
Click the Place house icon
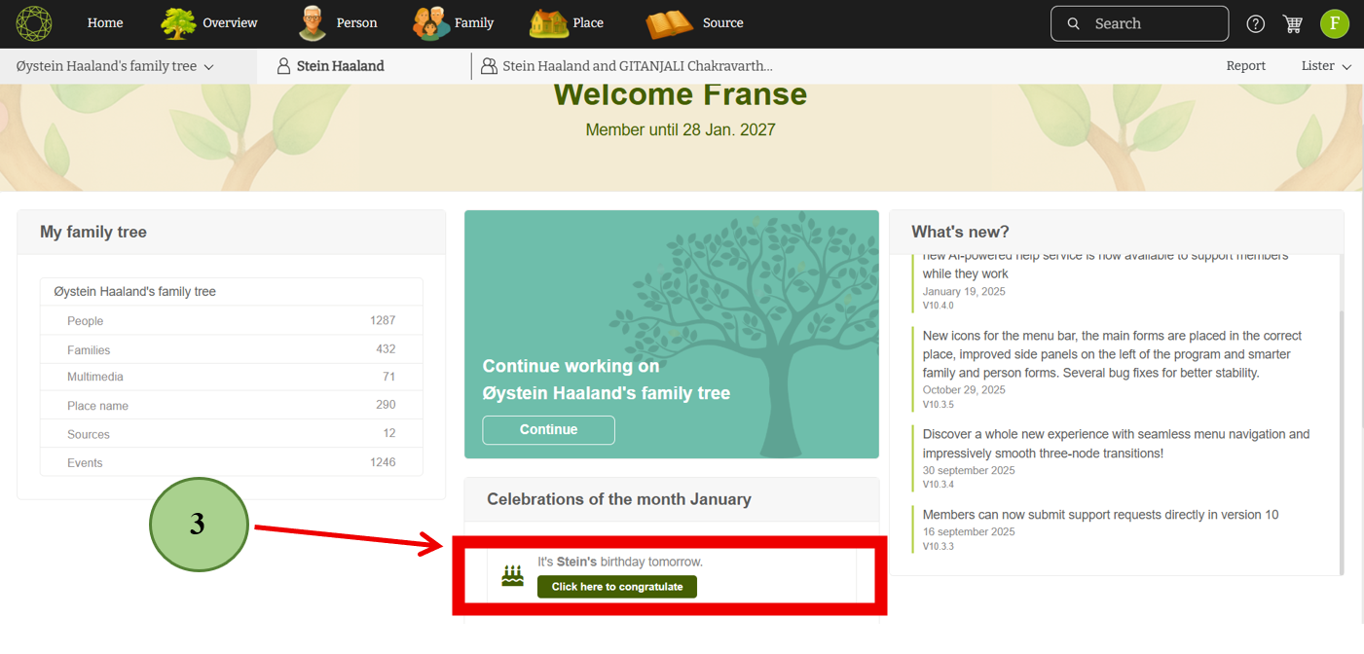coord(549,23)
